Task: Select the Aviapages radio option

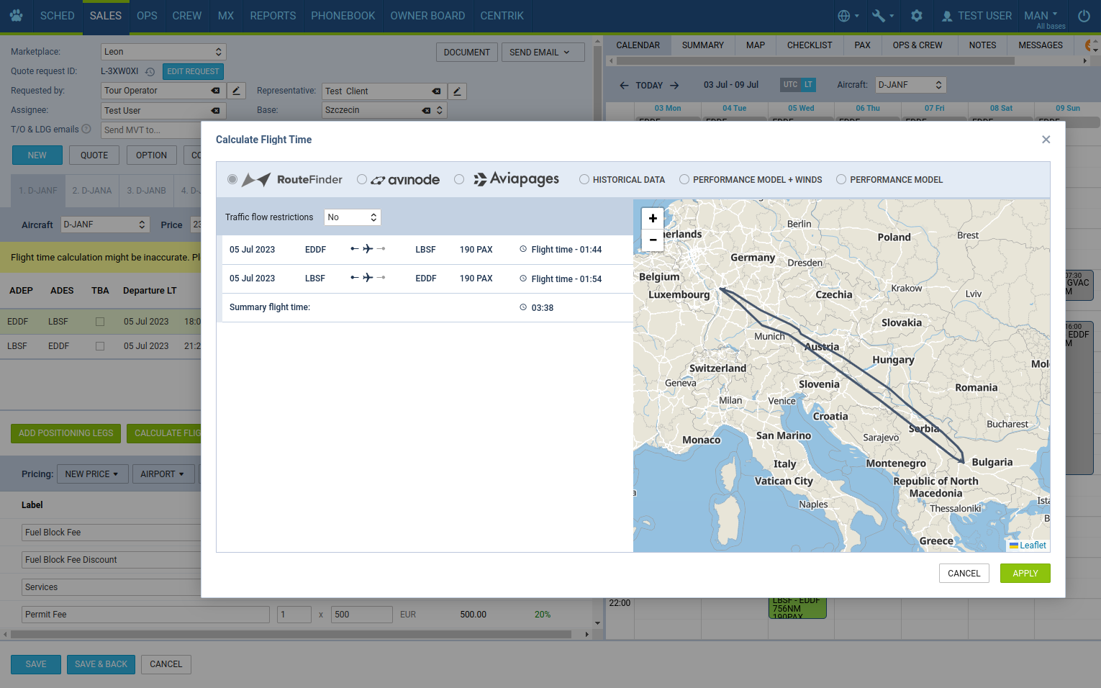Action: [x=459, y=179]
